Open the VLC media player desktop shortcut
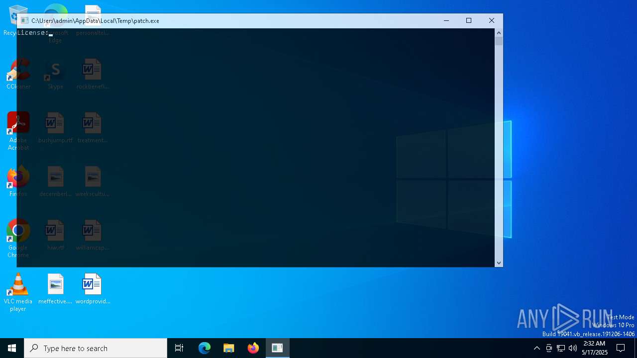The image size is (637, 358). click(x=18, y=292)
